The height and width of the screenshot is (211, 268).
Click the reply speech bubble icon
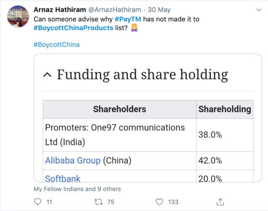pyautogui.click(x=38, y=202)
